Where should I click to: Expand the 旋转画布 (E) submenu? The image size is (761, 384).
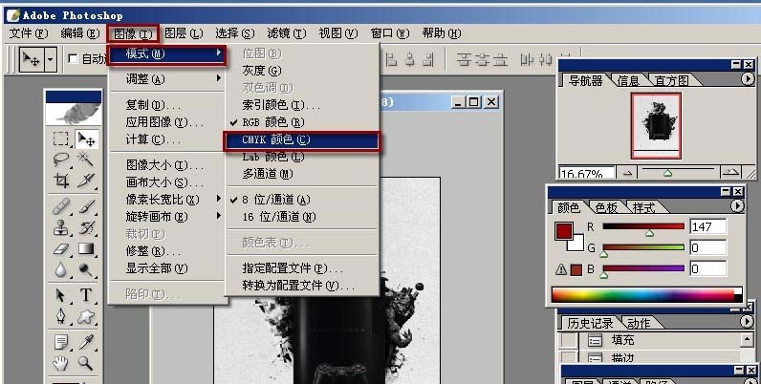click(x=168, y=217)
